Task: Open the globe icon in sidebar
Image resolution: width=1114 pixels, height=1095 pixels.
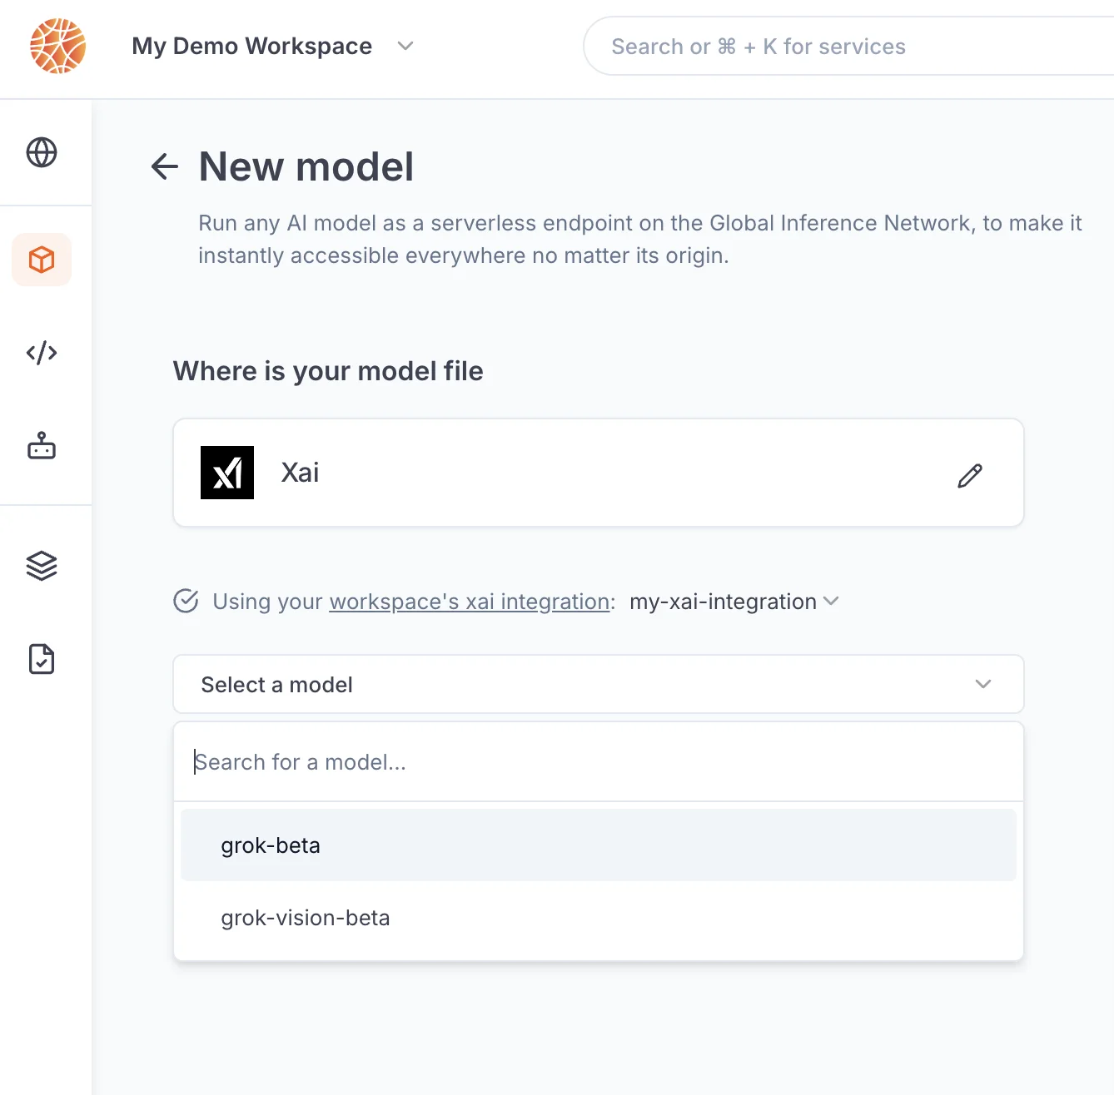Action: pos(42,152)
